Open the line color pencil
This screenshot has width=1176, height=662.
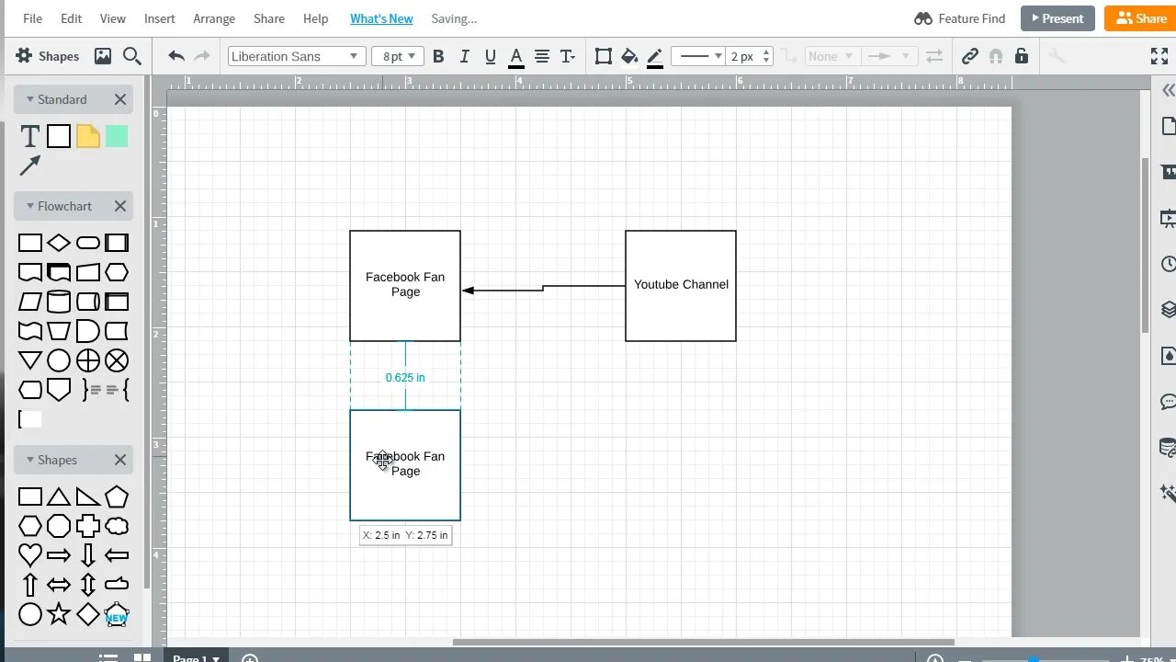point(655,58)
